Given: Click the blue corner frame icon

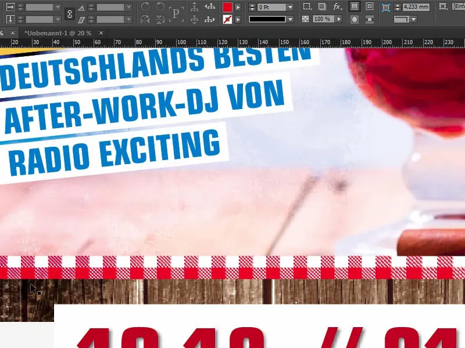Looking at the screenshot, I should (385, 7).
